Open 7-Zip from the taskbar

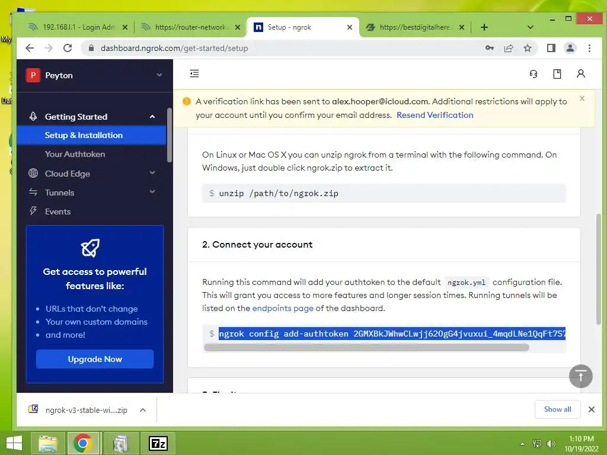click(158, 443)
